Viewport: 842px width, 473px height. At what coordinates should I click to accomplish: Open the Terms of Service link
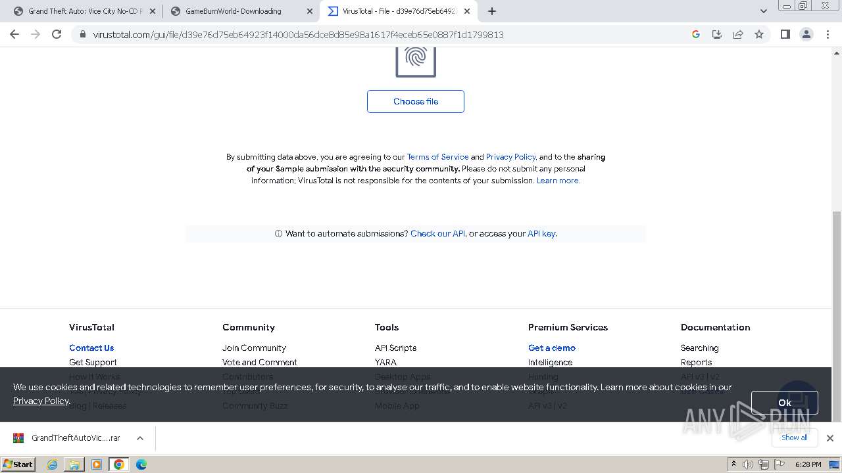pyautogui.click(x=437, y=157)
